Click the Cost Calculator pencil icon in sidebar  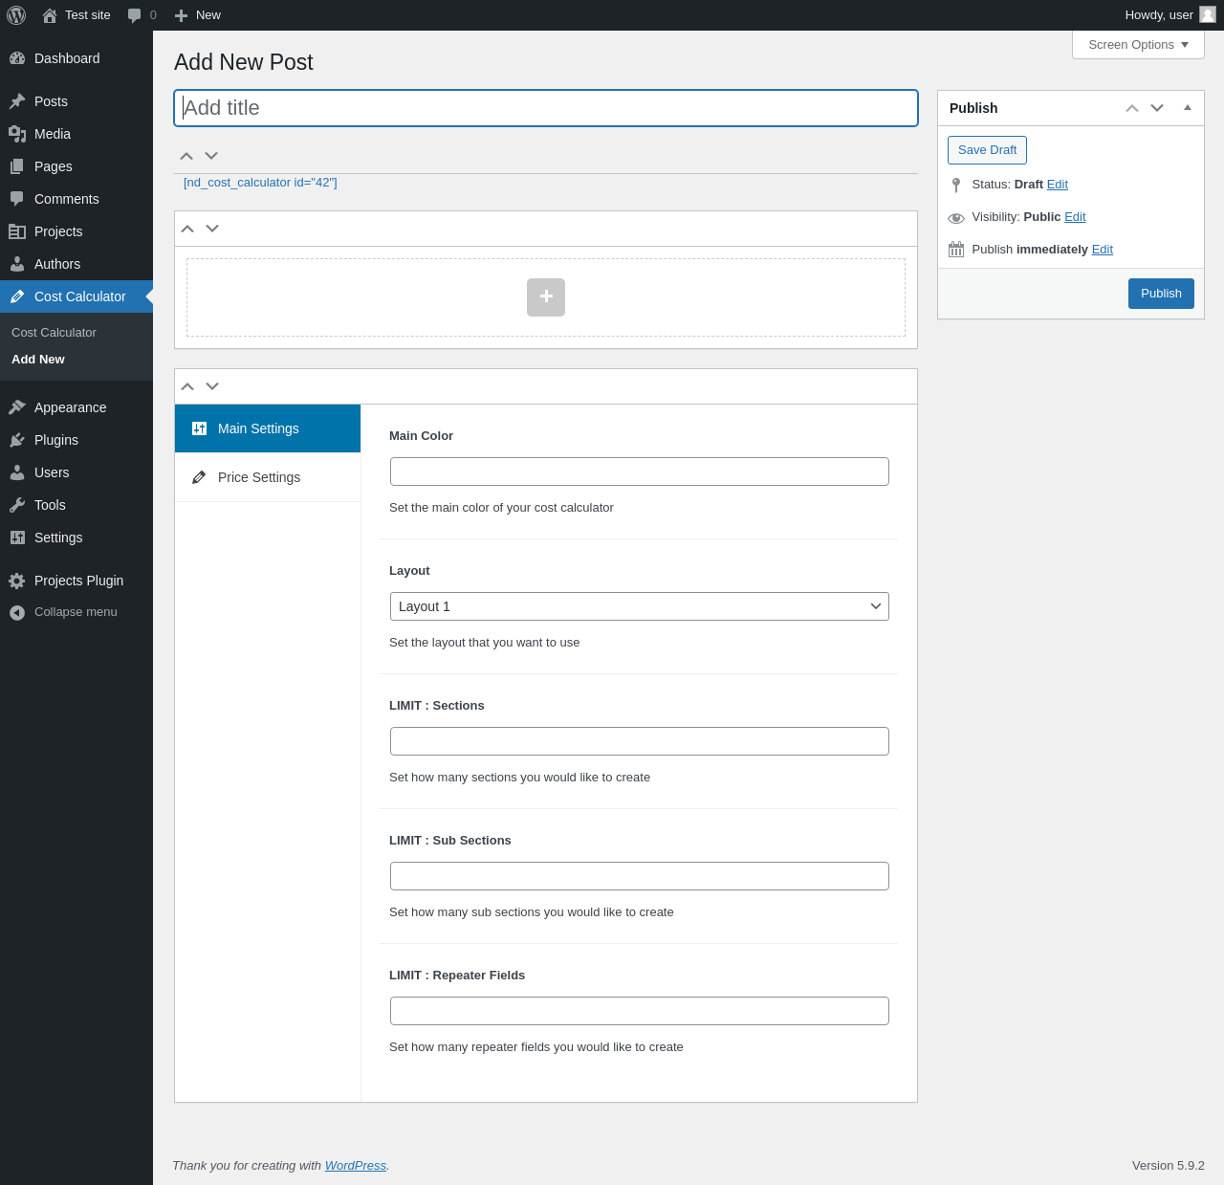pyautogui.click(x=17, y=296)
